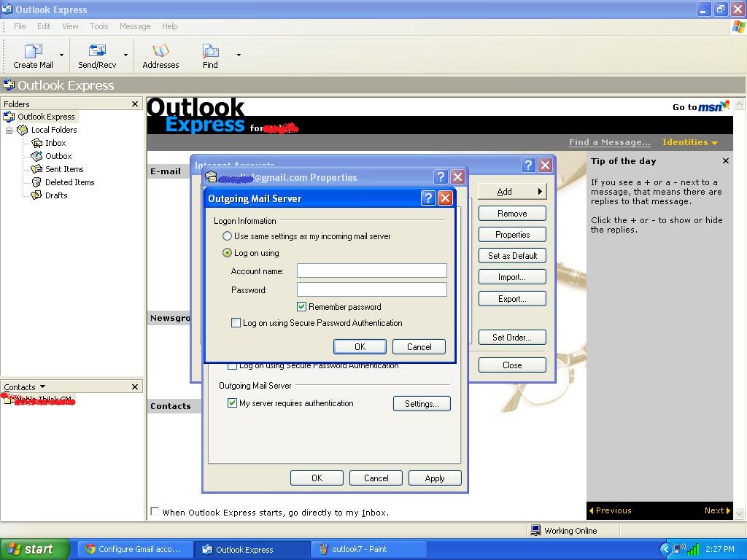Screen dimensions: 747x560
Task: Click the Windows flag logo in menu bar
Action: click(738, 27)
